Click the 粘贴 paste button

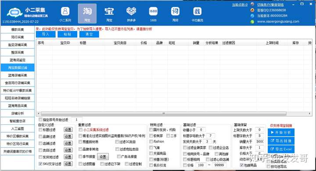67,34
